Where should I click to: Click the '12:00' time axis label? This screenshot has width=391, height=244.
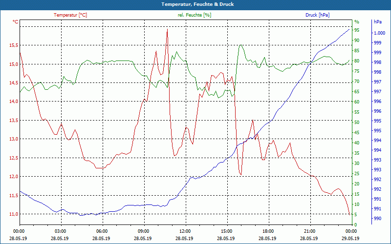(x=184, y=231)
